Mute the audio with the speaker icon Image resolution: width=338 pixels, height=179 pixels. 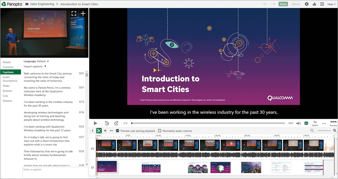pyautogui.click(x=298, y=123)
